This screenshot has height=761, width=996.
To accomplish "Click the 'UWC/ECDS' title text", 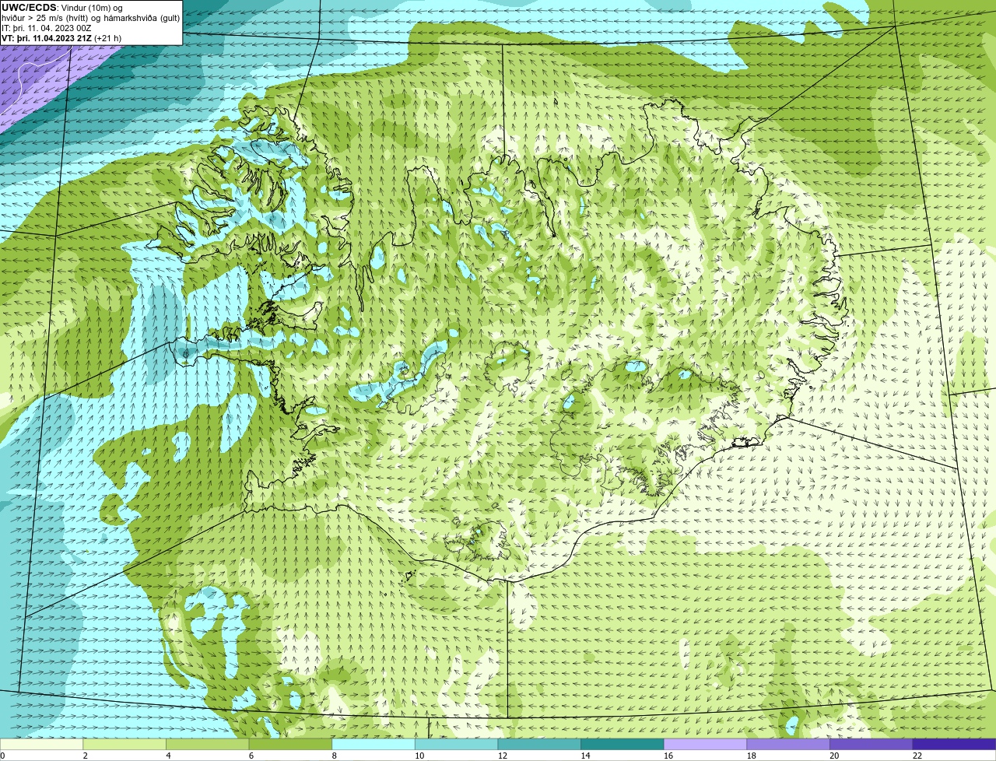I will coord(29,8).
